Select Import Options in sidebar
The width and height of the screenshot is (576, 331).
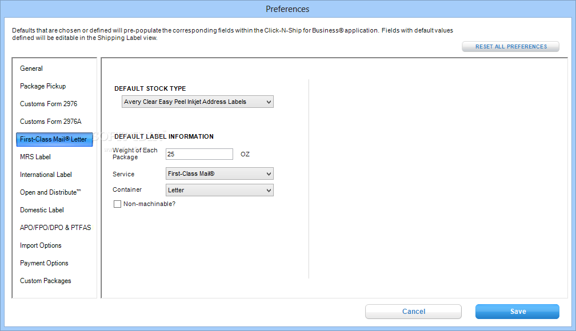41,245
